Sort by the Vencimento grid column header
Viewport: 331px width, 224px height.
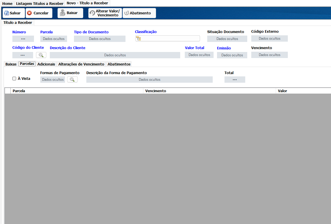[210, 91]
